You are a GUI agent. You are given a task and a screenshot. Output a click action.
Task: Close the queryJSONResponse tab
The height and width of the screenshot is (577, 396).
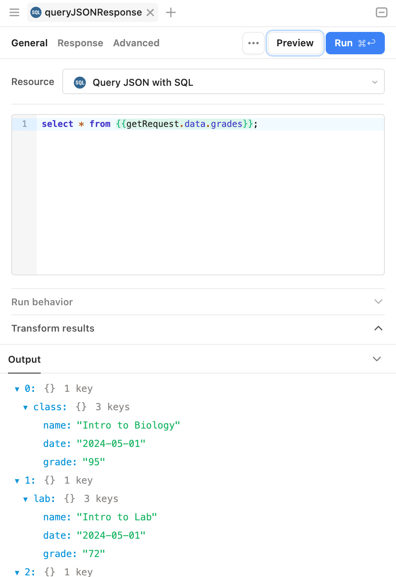coord(150,13)
